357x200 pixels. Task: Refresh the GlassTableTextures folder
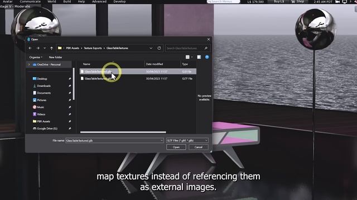click(159, 48)
